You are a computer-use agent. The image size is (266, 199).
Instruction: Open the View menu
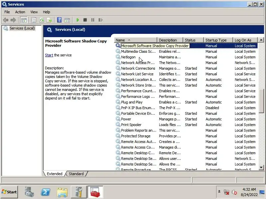34,12
